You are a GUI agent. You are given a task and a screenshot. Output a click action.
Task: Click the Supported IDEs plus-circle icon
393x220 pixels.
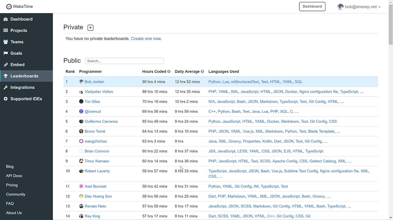click(x=6, y=99)
